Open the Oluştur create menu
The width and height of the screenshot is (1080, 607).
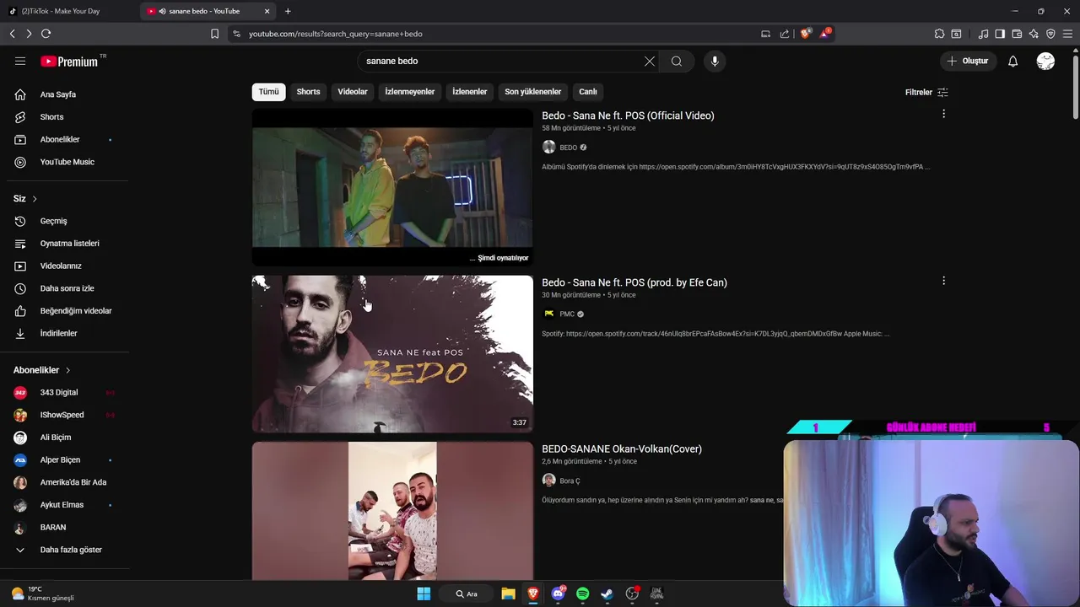pos(967,61)
